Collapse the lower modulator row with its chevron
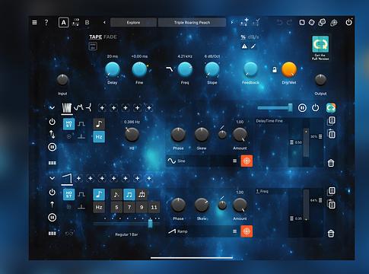369x274 pixels. click(52, 178)
